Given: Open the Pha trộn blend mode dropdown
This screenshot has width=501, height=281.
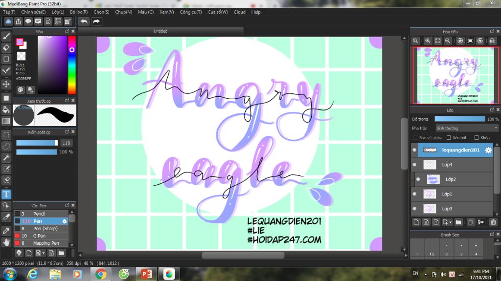Looking at the screenshot, I should coord(467,128).
